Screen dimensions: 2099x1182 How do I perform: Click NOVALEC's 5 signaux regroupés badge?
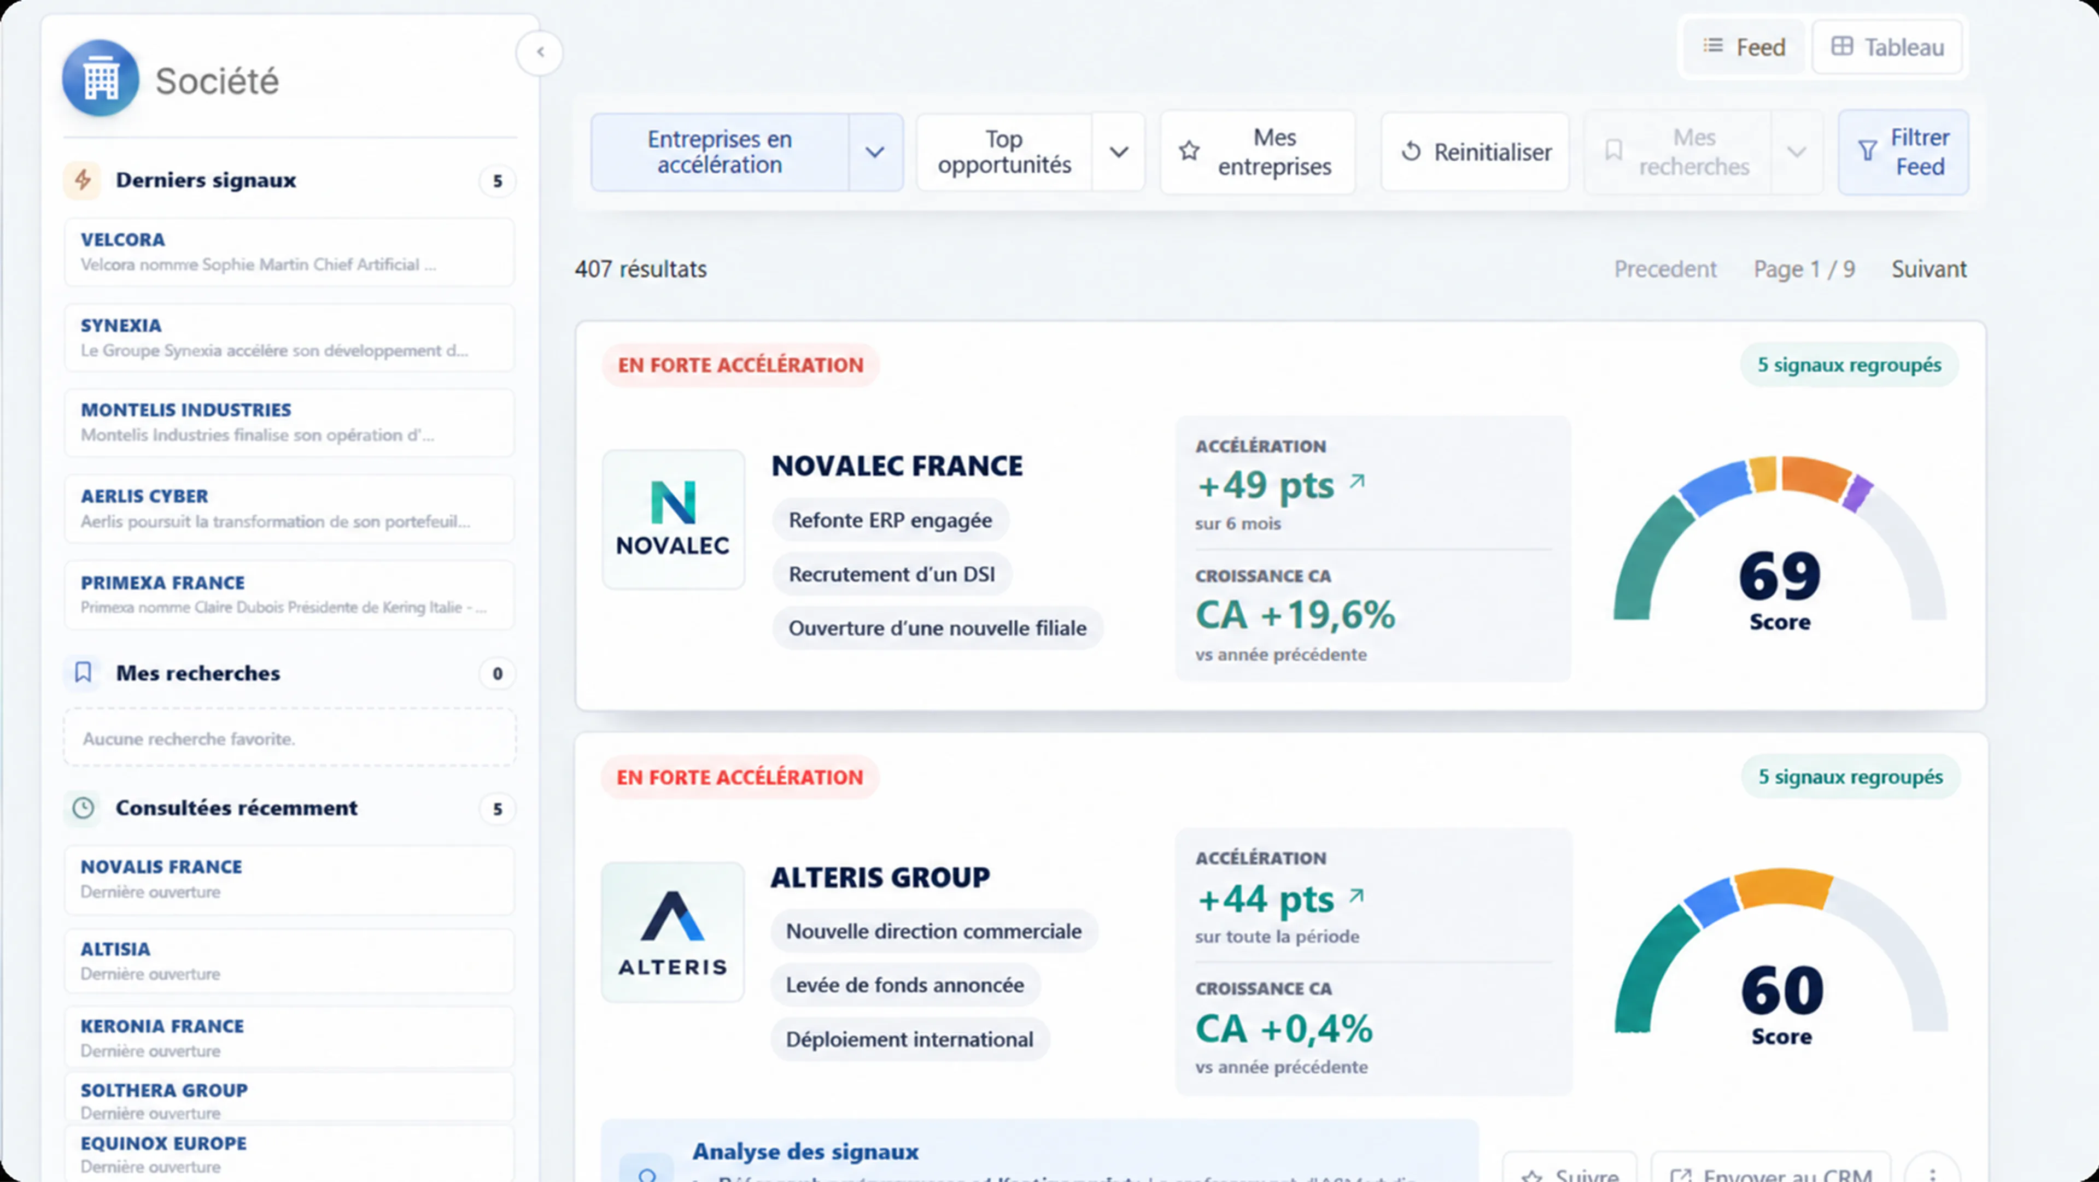tap(1849, 365)
